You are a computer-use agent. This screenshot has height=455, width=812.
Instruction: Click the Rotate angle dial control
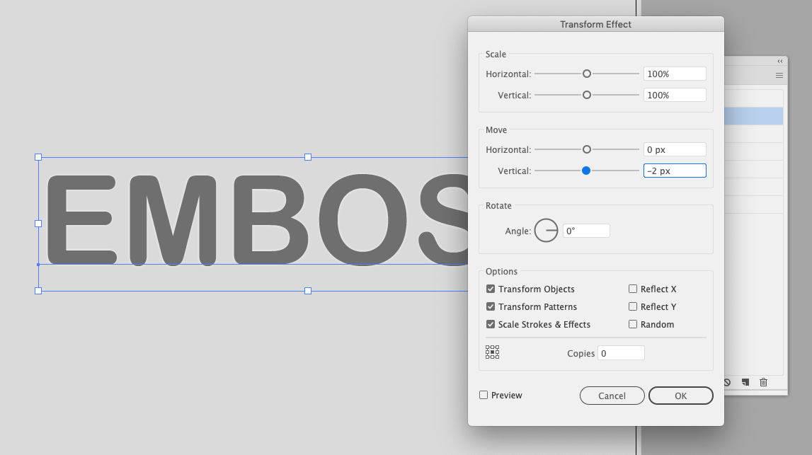[546, 230]
